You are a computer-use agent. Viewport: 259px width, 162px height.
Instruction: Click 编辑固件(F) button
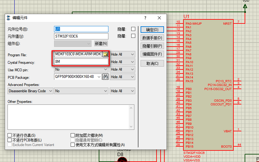pos(152,54)
